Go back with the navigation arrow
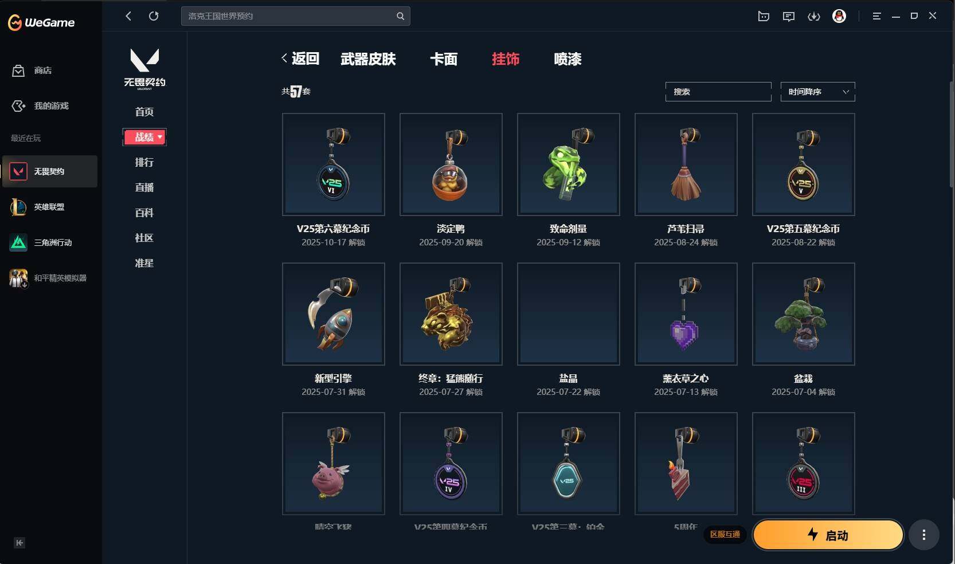 pos(128,16)
